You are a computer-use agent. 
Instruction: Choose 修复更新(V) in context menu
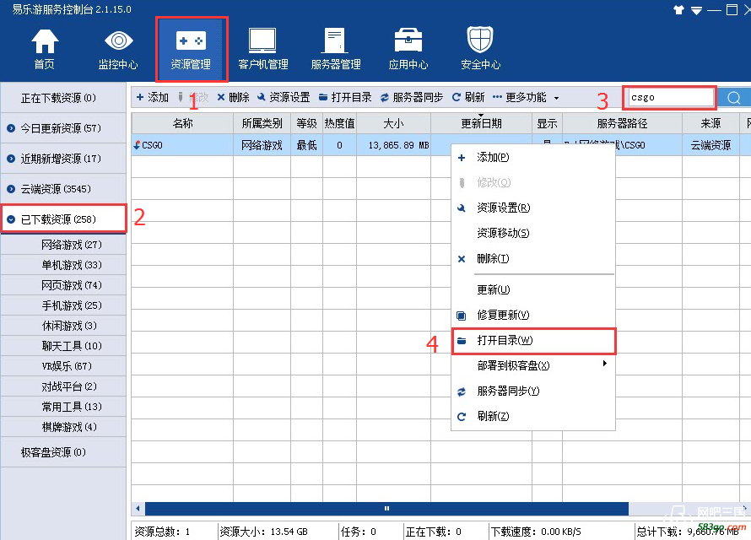[533, 315]
